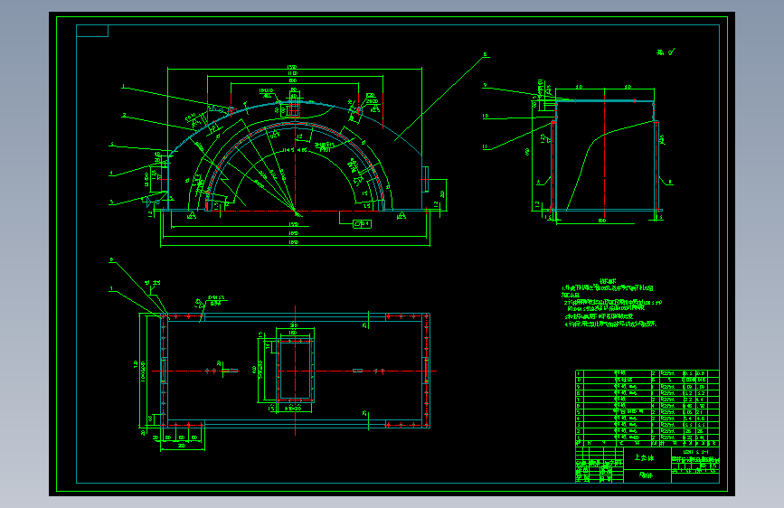784x508 pixels.
Task: Click the technical requirements note block
Action: (x=611, y=304)
